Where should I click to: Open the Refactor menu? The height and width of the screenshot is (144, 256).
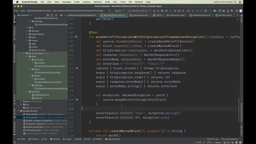click(x=98, y=2)
